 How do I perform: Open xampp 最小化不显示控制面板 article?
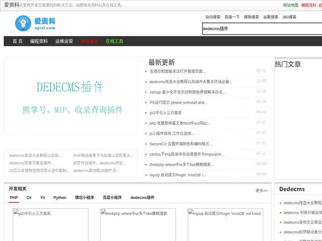[x=188, y=92]
